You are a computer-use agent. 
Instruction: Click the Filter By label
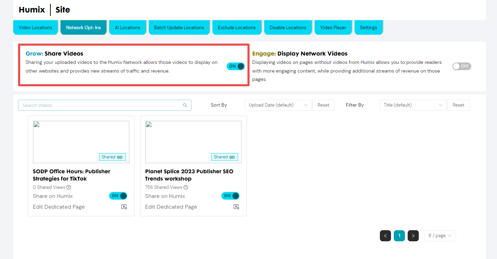[355, 105]
